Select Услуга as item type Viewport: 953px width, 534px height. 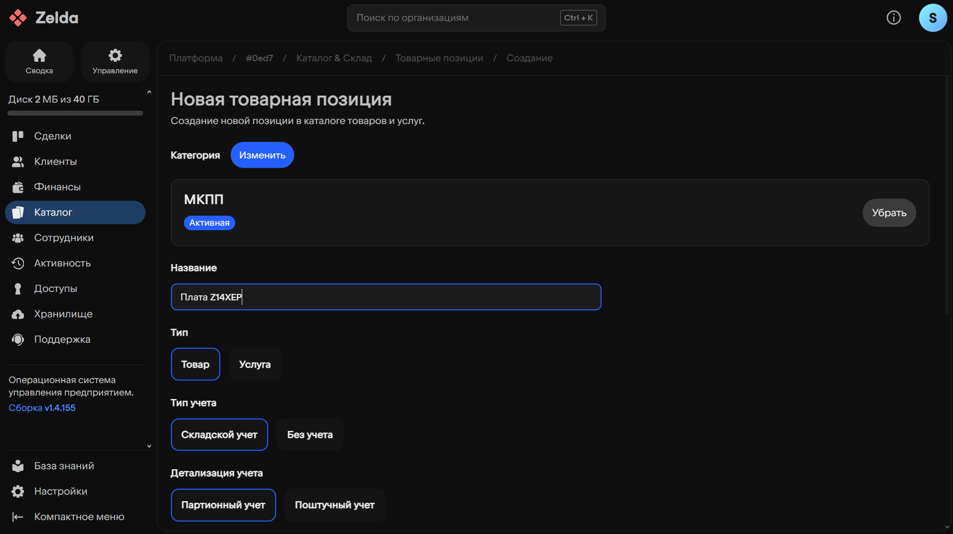click(x=255, y=364)
